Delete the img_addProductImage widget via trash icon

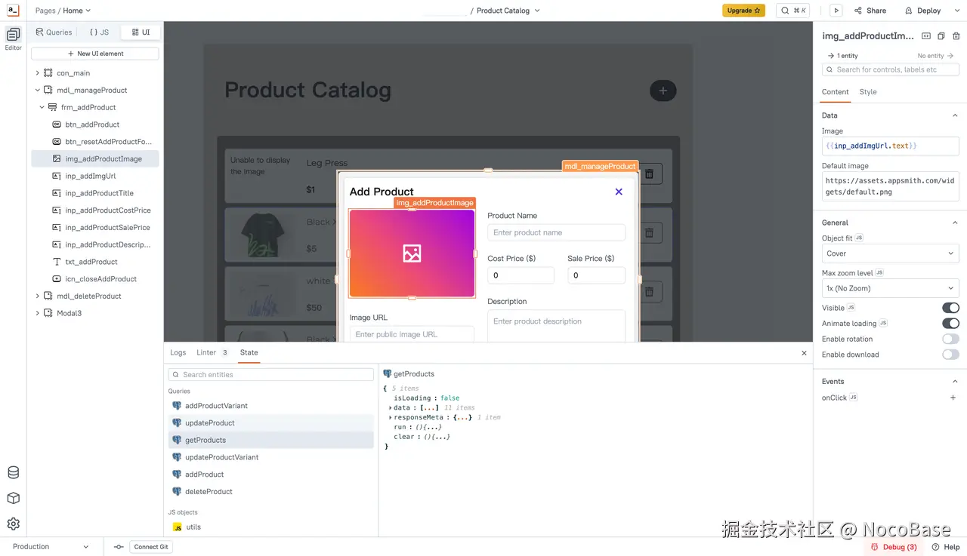click(x=956, y=36)
